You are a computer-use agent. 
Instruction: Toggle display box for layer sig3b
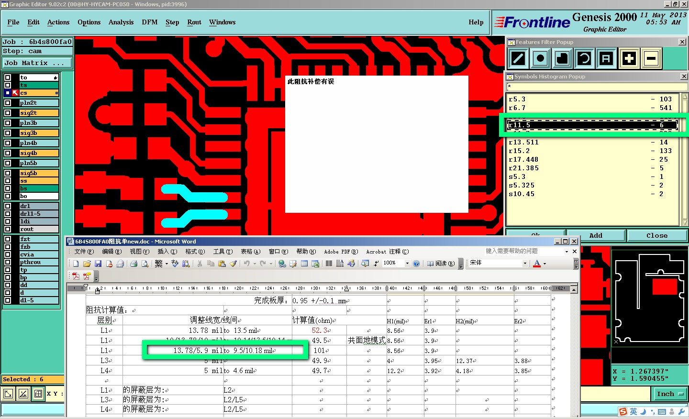tap(8, 133)
